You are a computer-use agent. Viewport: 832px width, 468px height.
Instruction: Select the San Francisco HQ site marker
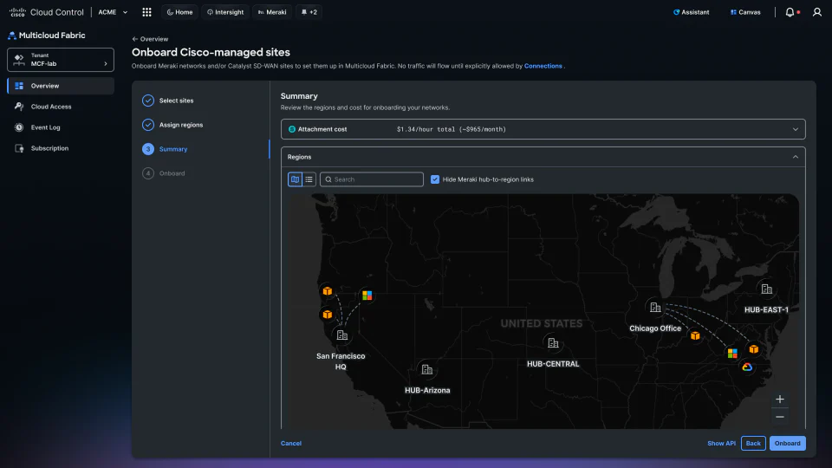point(342,335)
